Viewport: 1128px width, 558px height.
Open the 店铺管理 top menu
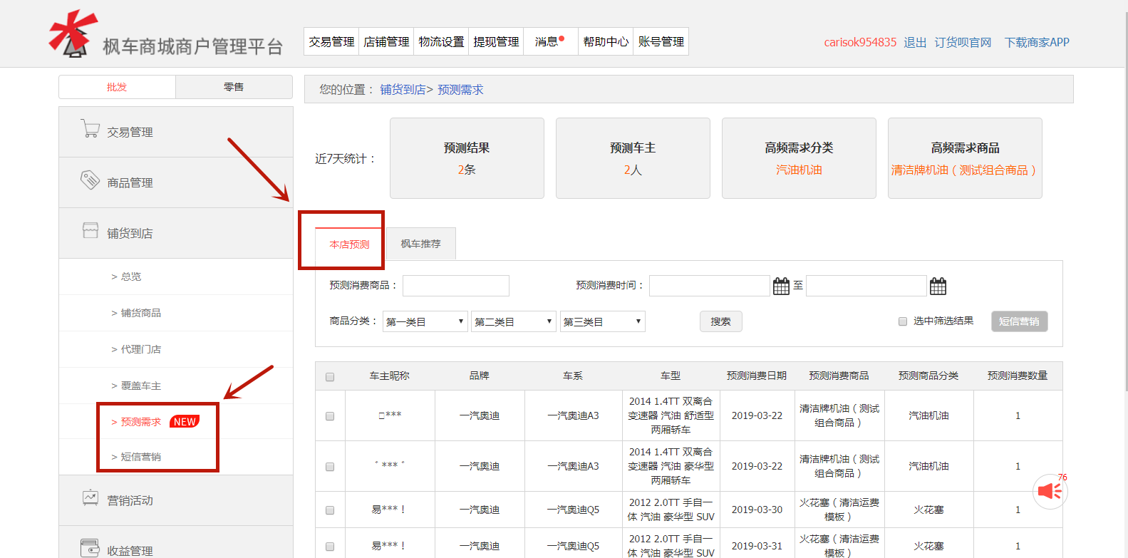(x=386, y=42)
